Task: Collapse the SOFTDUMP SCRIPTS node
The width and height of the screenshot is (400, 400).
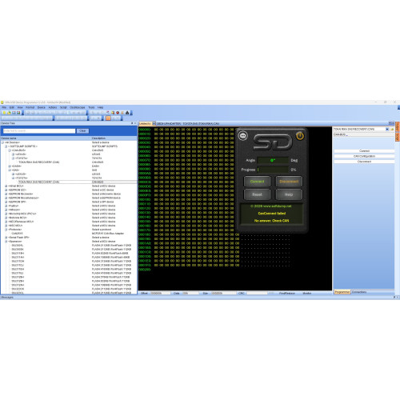Action: pos(6,146)
